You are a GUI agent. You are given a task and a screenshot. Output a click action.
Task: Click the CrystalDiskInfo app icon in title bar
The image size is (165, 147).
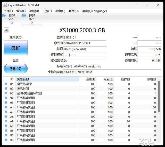click(5, 5)
